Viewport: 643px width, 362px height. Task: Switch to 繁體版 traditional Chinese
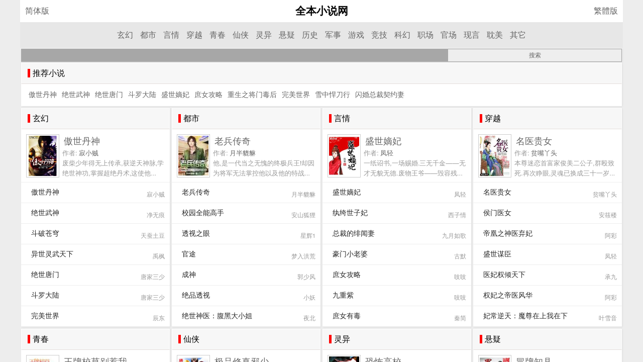coord(606,11)
